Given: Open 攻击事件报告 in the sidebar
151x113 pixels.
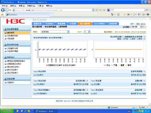Looking at the screenshot, I should click(x=12, y=51).
